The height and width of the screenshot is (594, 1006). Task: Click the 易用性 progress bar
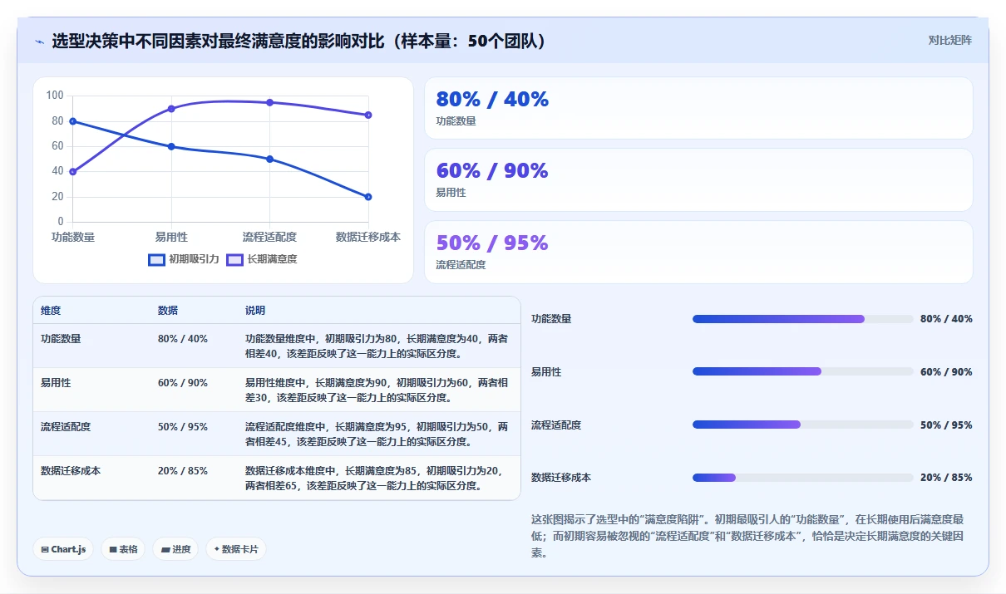803,371
